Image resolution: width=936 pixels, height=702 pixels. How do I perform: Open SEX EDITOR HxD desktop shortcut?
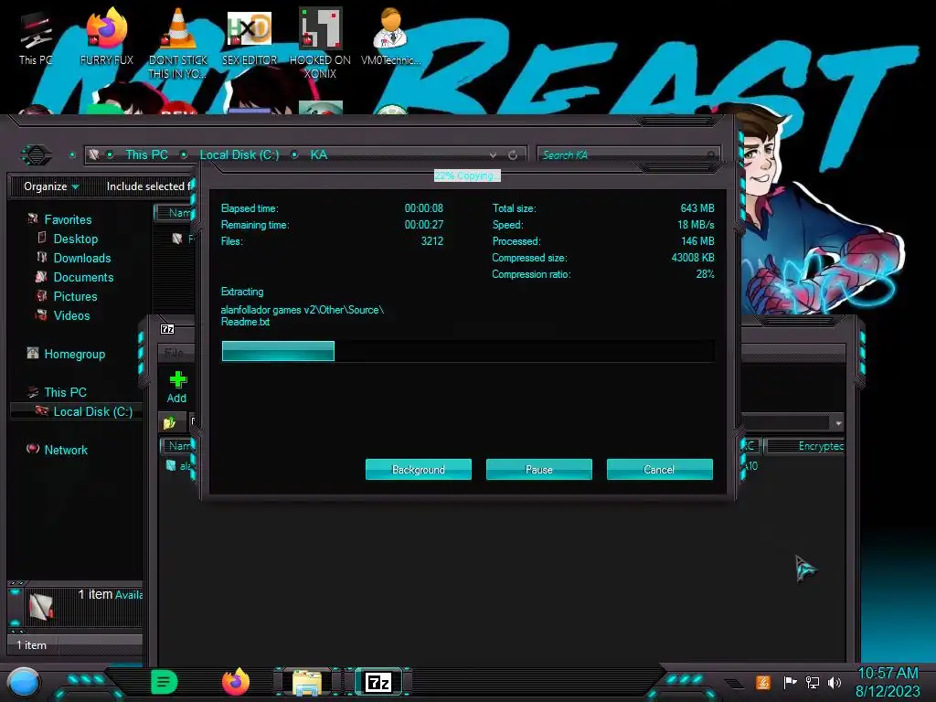[249, 36]
